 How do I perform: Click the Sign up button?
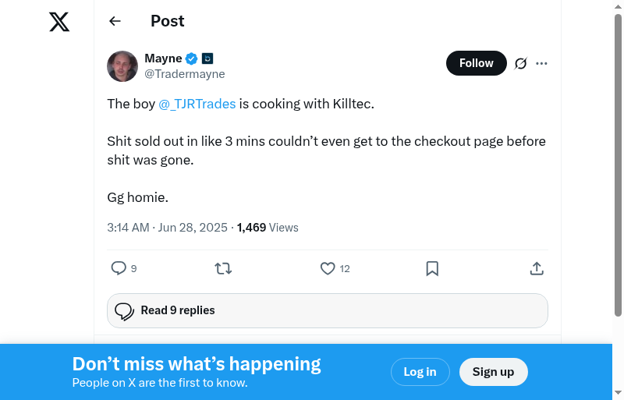493,372
